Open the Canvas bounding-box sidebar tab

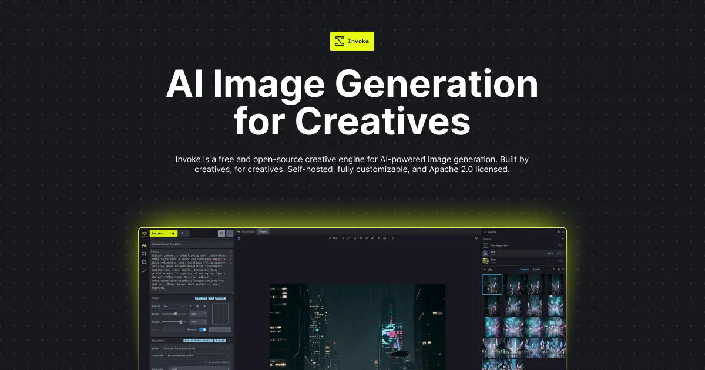[144, 254]
